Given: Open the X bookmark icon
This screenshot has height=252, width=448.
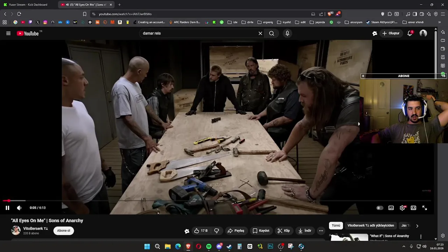Looking at the screenshot, I should click(x=37, y=22).
